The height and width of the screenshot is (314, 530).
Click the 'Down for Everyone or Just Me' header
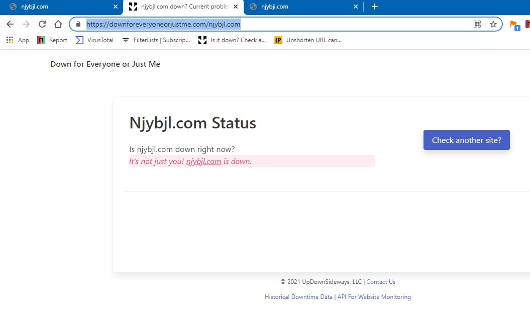105,64
